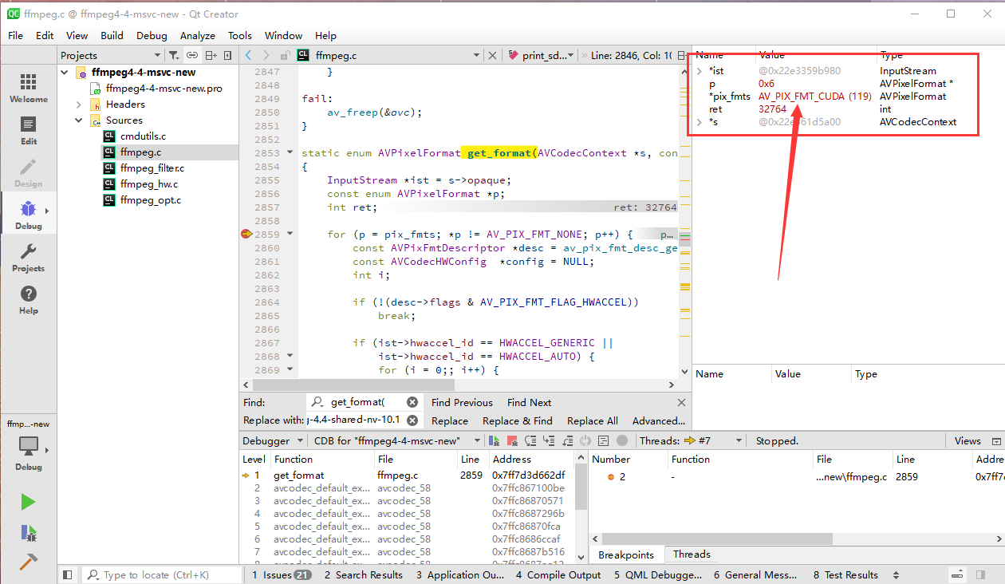
Task: Expand the *s AVCodecContext variable
Action: point(700,122)
